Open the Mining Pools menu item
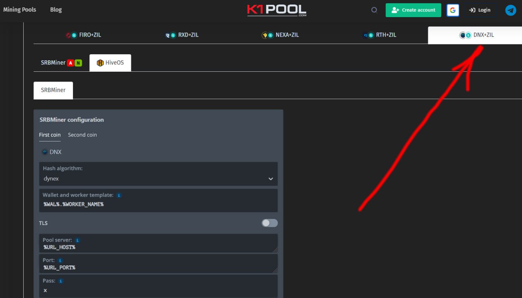522x298 pixels. 20,10
